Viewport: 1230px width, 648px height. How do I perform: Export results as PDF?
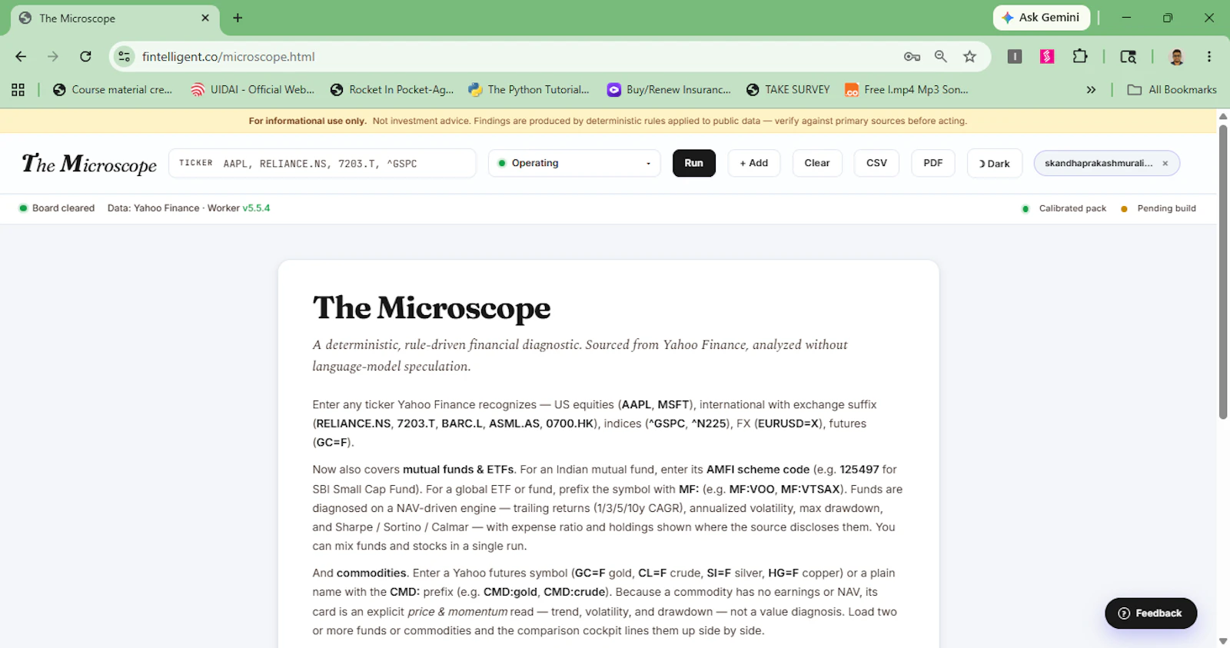(x=932, y=163)
